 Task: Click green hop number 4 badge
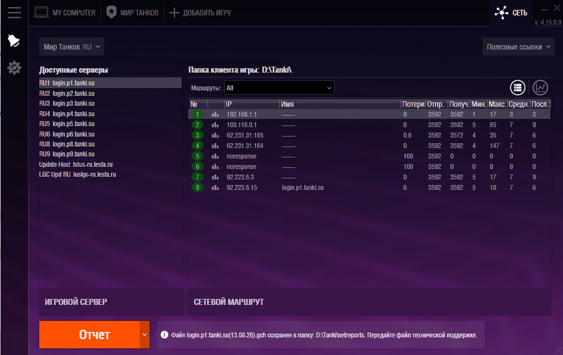(197, 145)
